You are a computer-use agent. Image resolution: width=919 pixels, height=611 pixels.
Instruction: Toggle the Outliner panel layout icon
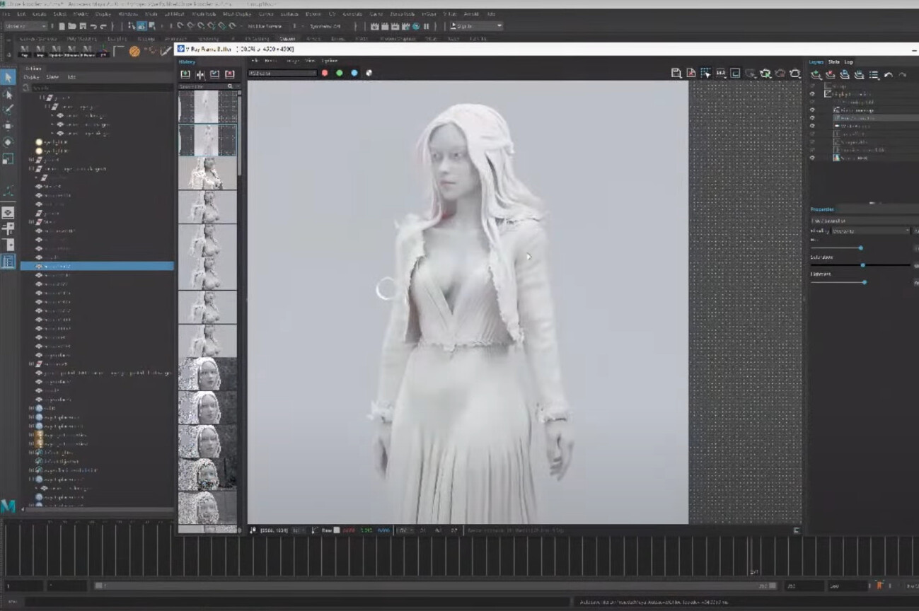8,261
